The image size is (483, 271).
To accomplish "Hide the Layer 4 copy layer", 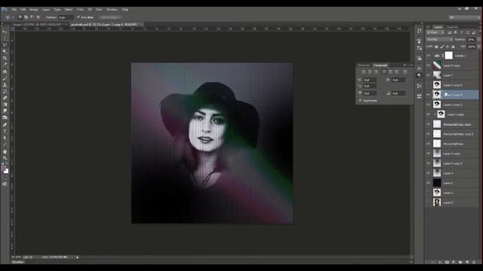I will (x=428, y=154).
